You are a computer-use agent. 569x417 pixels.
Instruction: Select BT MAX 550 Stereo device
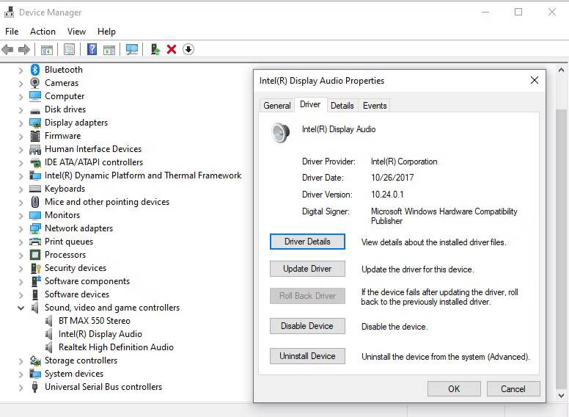click(95, 321)
